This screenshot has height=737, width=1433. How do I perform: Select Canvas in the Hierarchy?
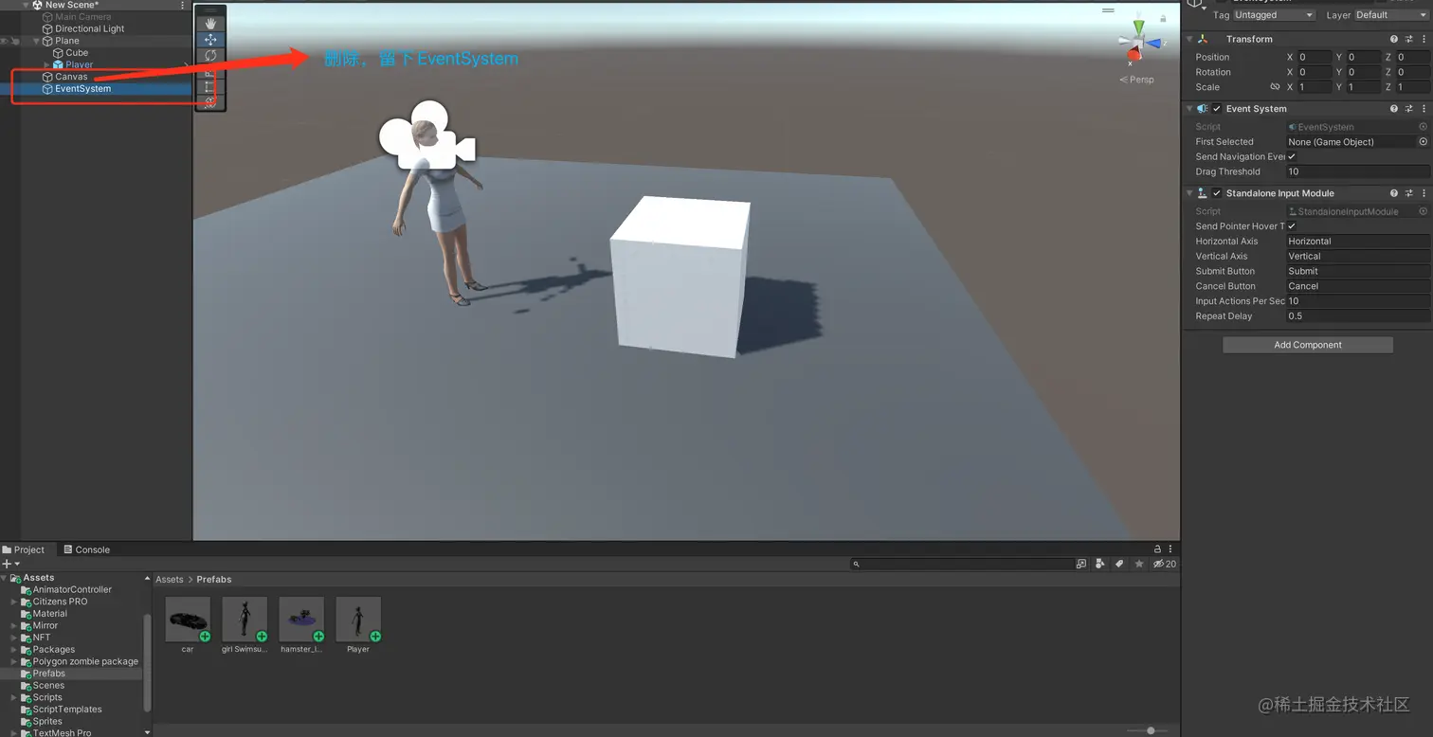(71, 77)
